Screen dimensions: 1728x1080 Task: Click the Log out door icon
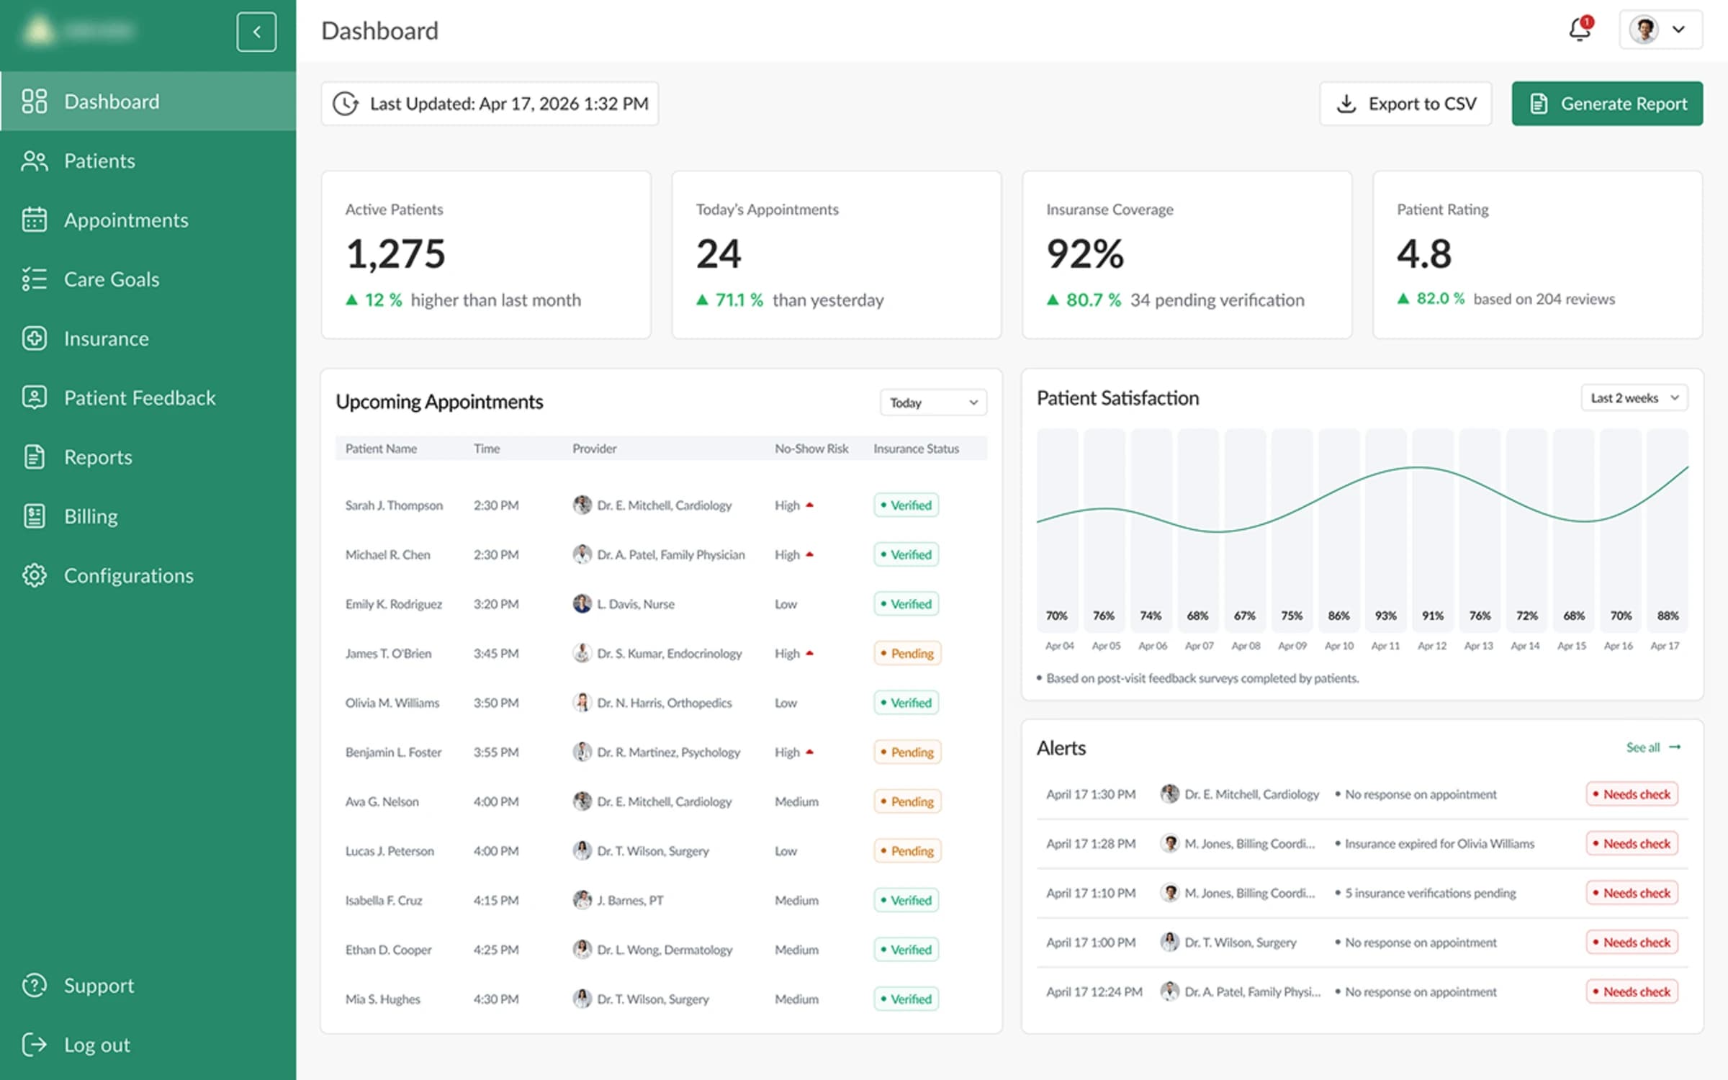pos(34,1044)
